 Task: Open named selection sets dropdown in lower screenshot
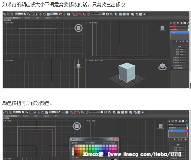[x=96, y=112]
